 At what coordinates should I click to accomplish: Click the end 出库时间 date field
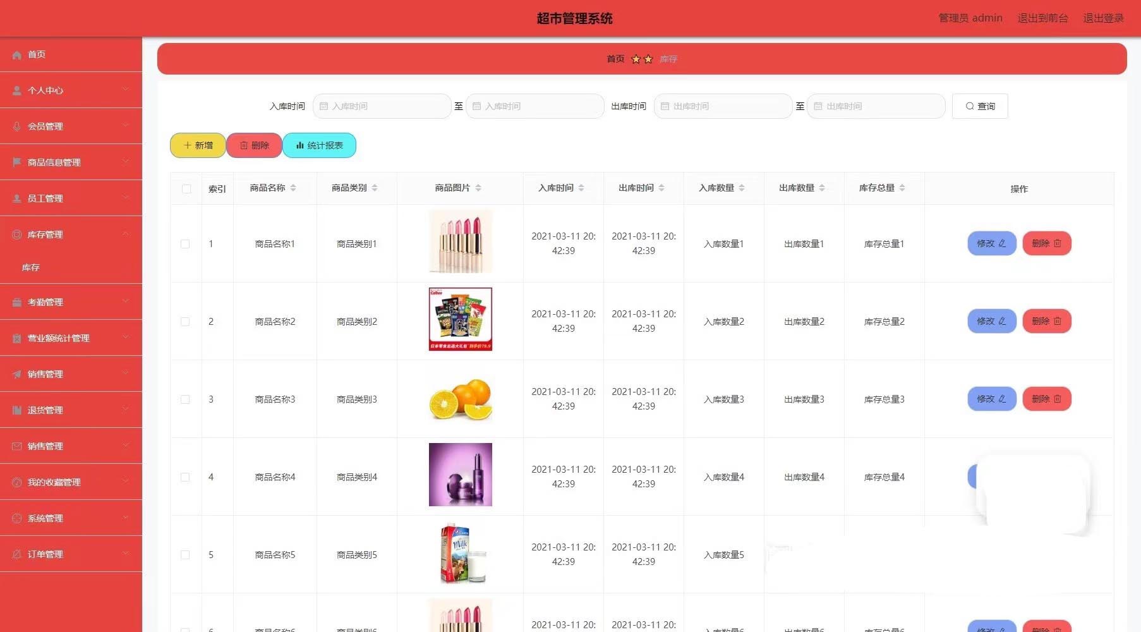click(x=876, y=106)
